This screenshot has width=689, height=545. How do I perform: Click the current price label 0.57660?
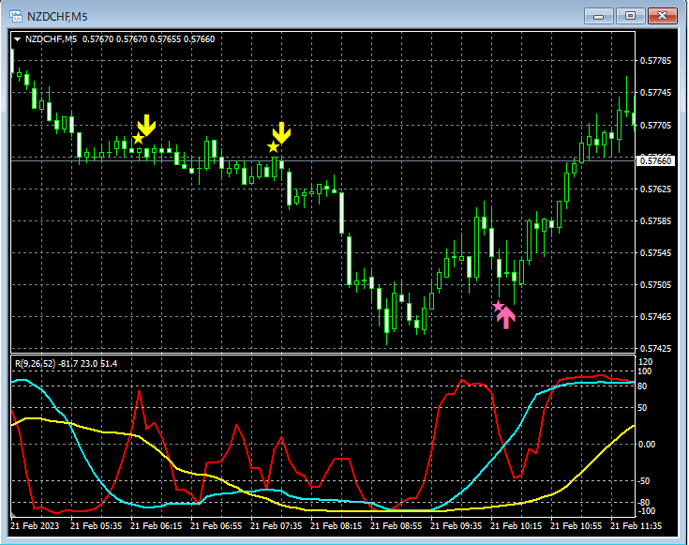(x=655, y=161)
